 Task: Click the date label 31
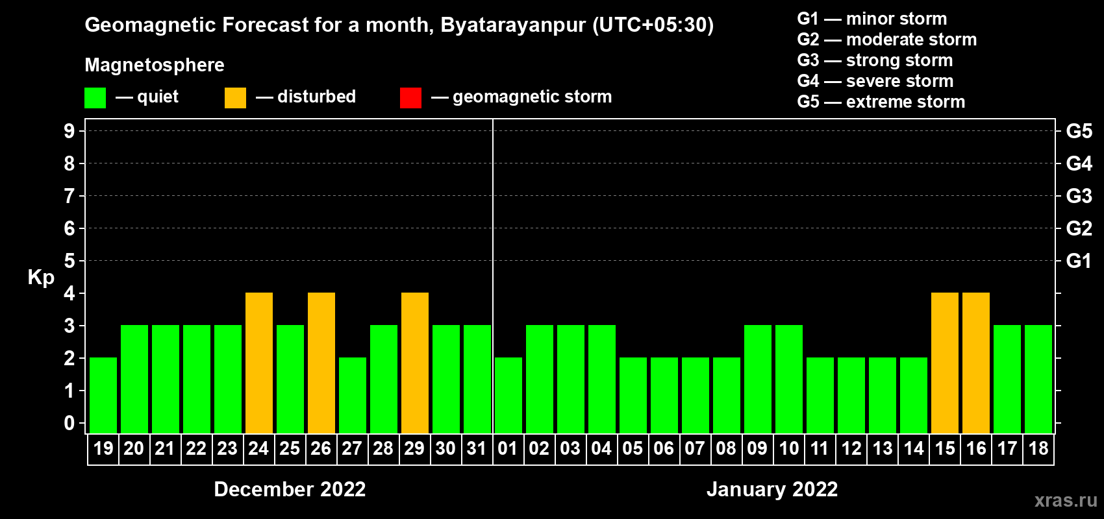tap(477, 448)
